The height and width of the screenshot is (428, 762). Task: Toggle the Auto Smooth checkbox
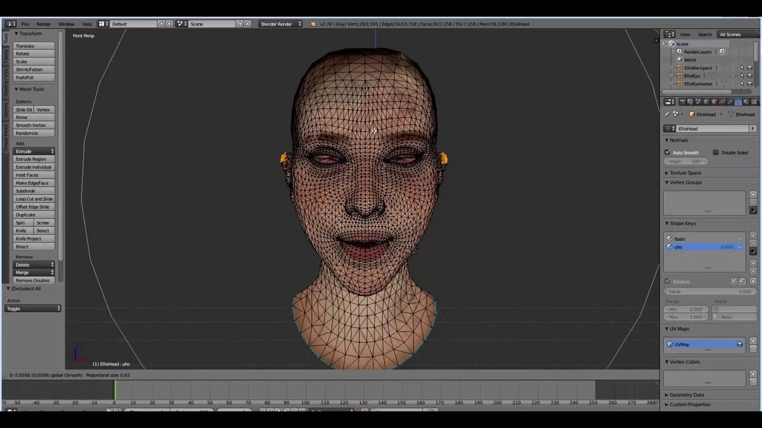tap(667, 152)
